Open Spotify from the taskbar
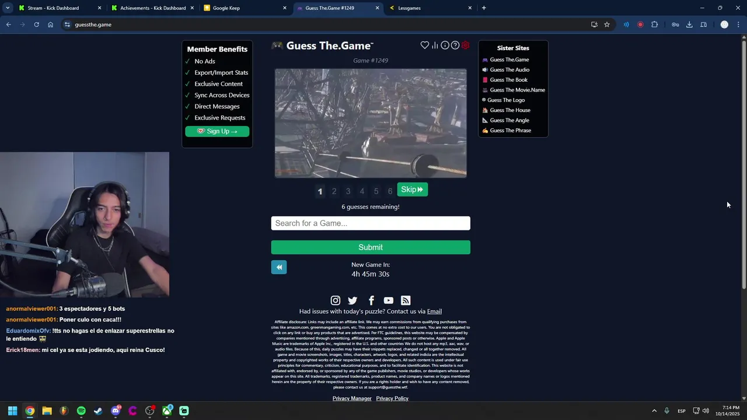This screenshot has width=747, height=420. click(81, 411)
